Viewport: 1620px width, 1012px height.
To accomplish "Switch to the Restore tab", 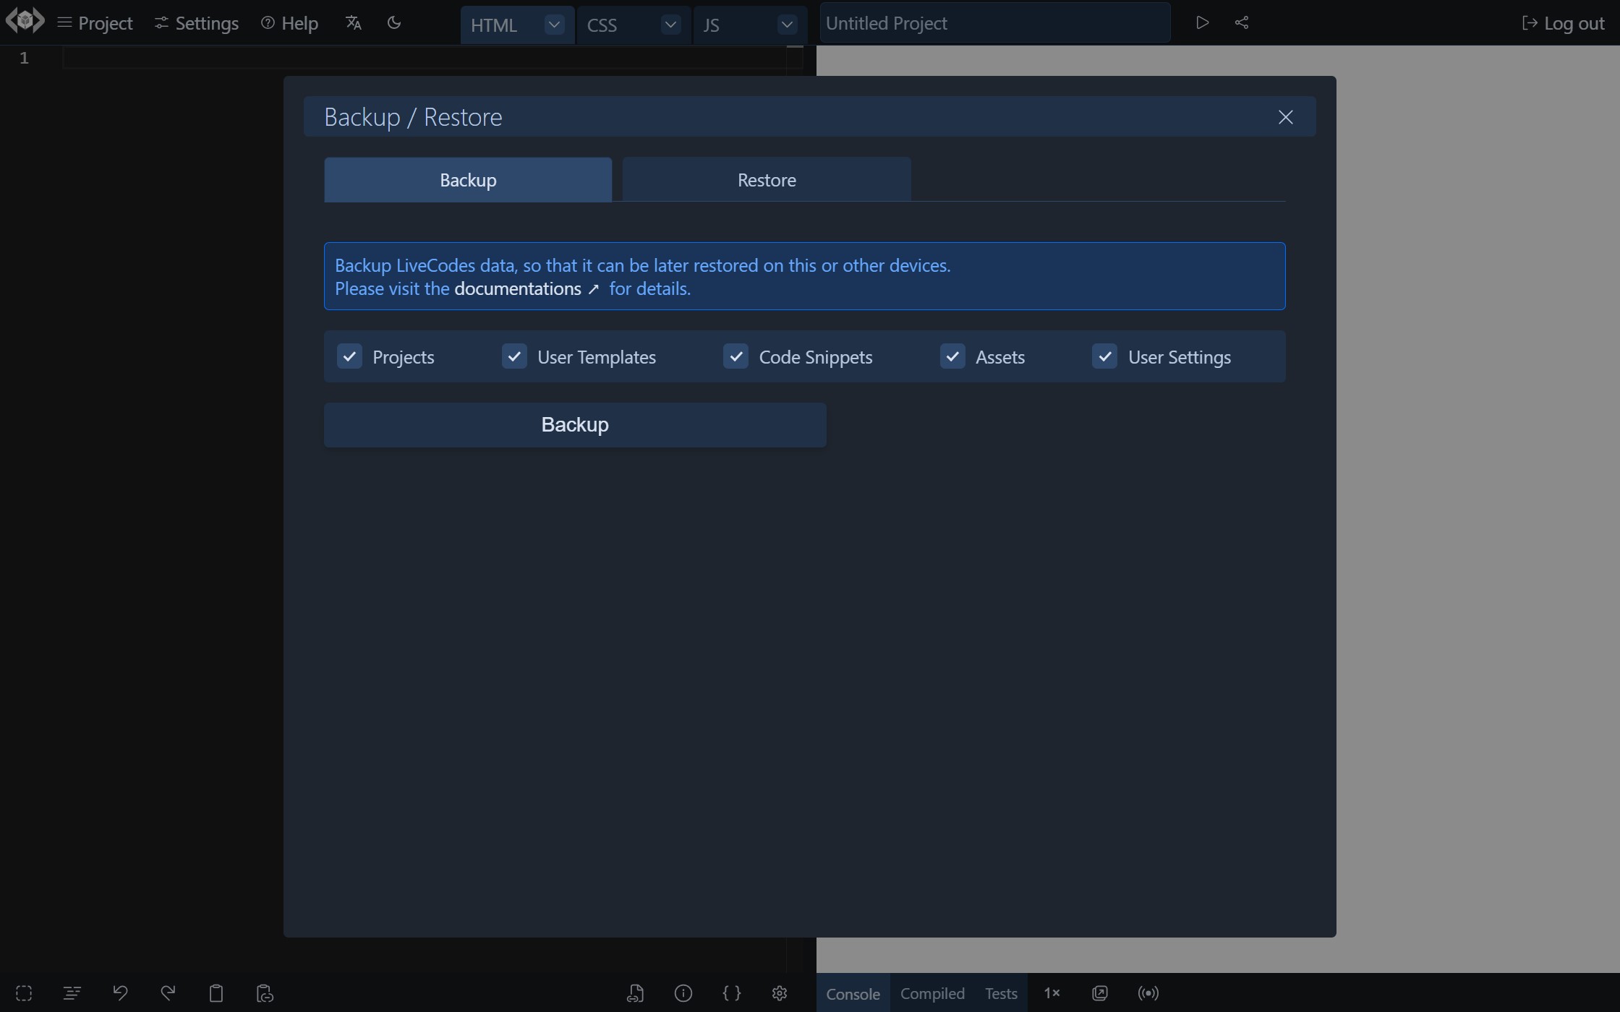I will click(766, 179).
